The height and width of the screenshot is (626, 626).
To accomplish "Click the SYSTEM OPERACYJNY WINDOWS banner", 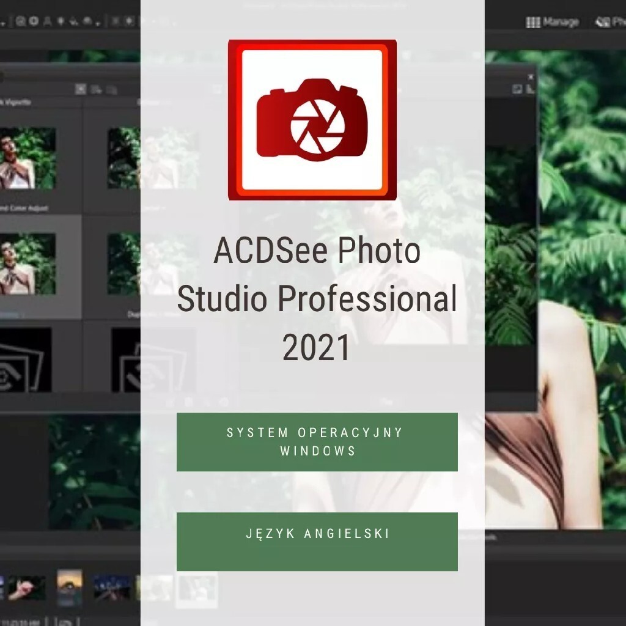I will [x=315, y=441].
